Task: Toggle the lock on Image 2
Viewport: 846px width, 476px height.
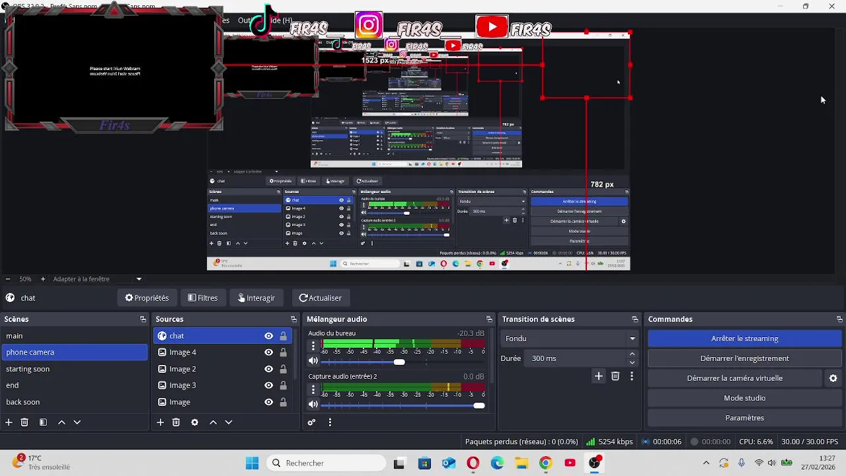Action: pyautogui.click(x=283, y=369)
